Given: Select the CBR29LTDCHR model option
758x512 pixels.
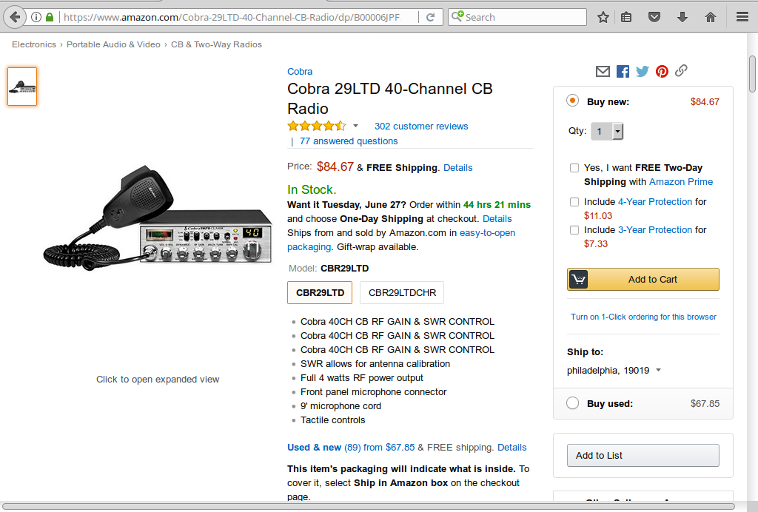Looking at the screenshot, I should point(402,292).
